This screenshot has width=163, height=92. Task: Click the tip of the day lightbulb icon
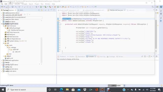point(161,86)
